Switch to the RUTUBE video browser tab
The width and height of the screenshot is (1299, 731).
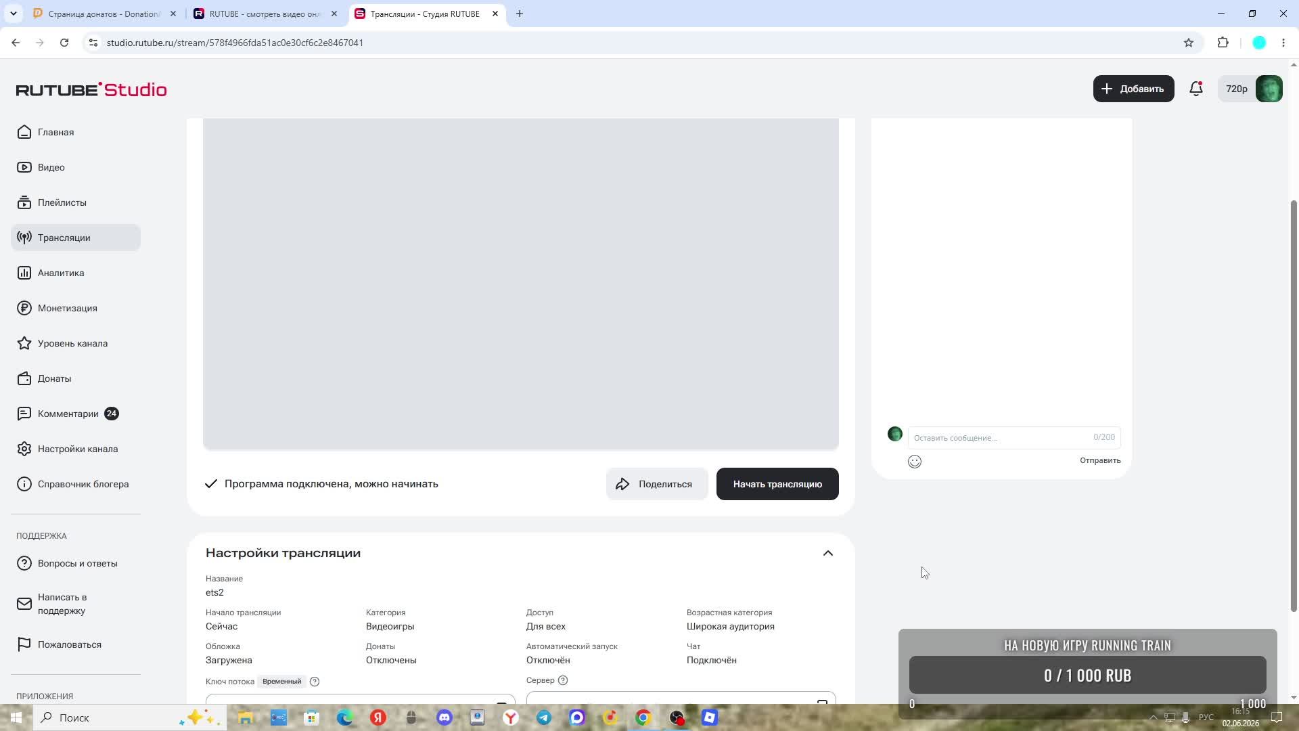(x=265, y=14)
